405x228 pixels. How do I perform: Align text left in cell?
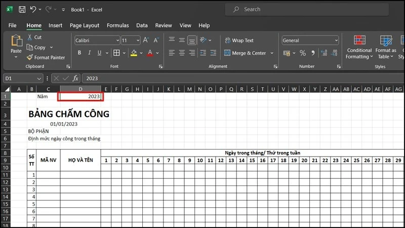[172, 53]
